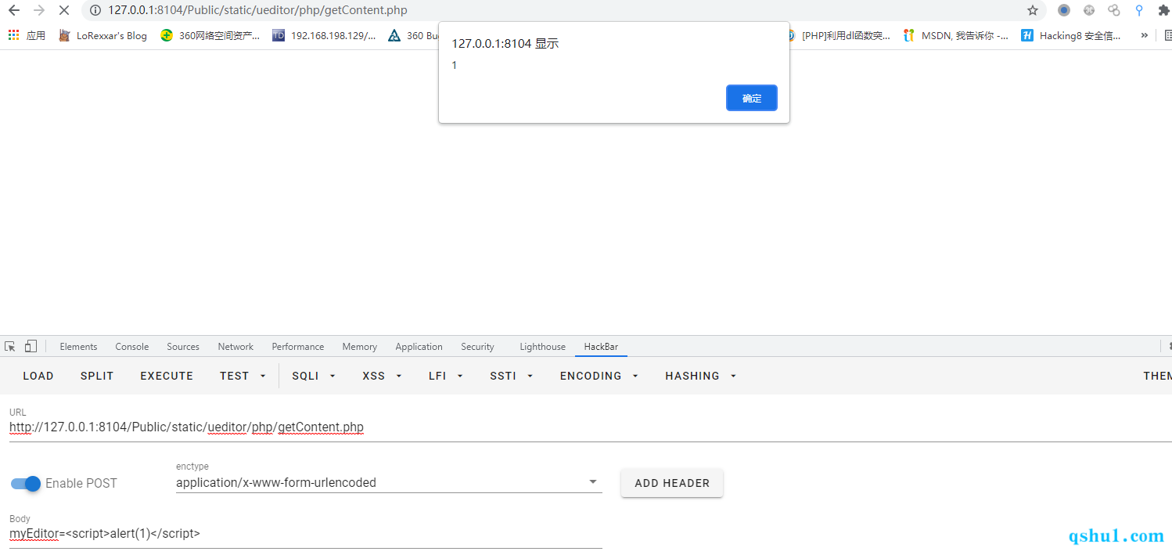Open the enctype select dropdown
Viewport: 1172px width, 555px height.
[x=389, y=482]
